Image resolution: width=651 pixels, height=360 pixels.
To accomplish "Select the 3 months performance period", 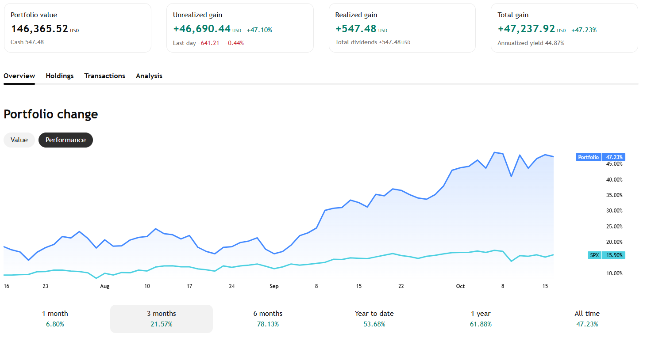I will point(161,318).
